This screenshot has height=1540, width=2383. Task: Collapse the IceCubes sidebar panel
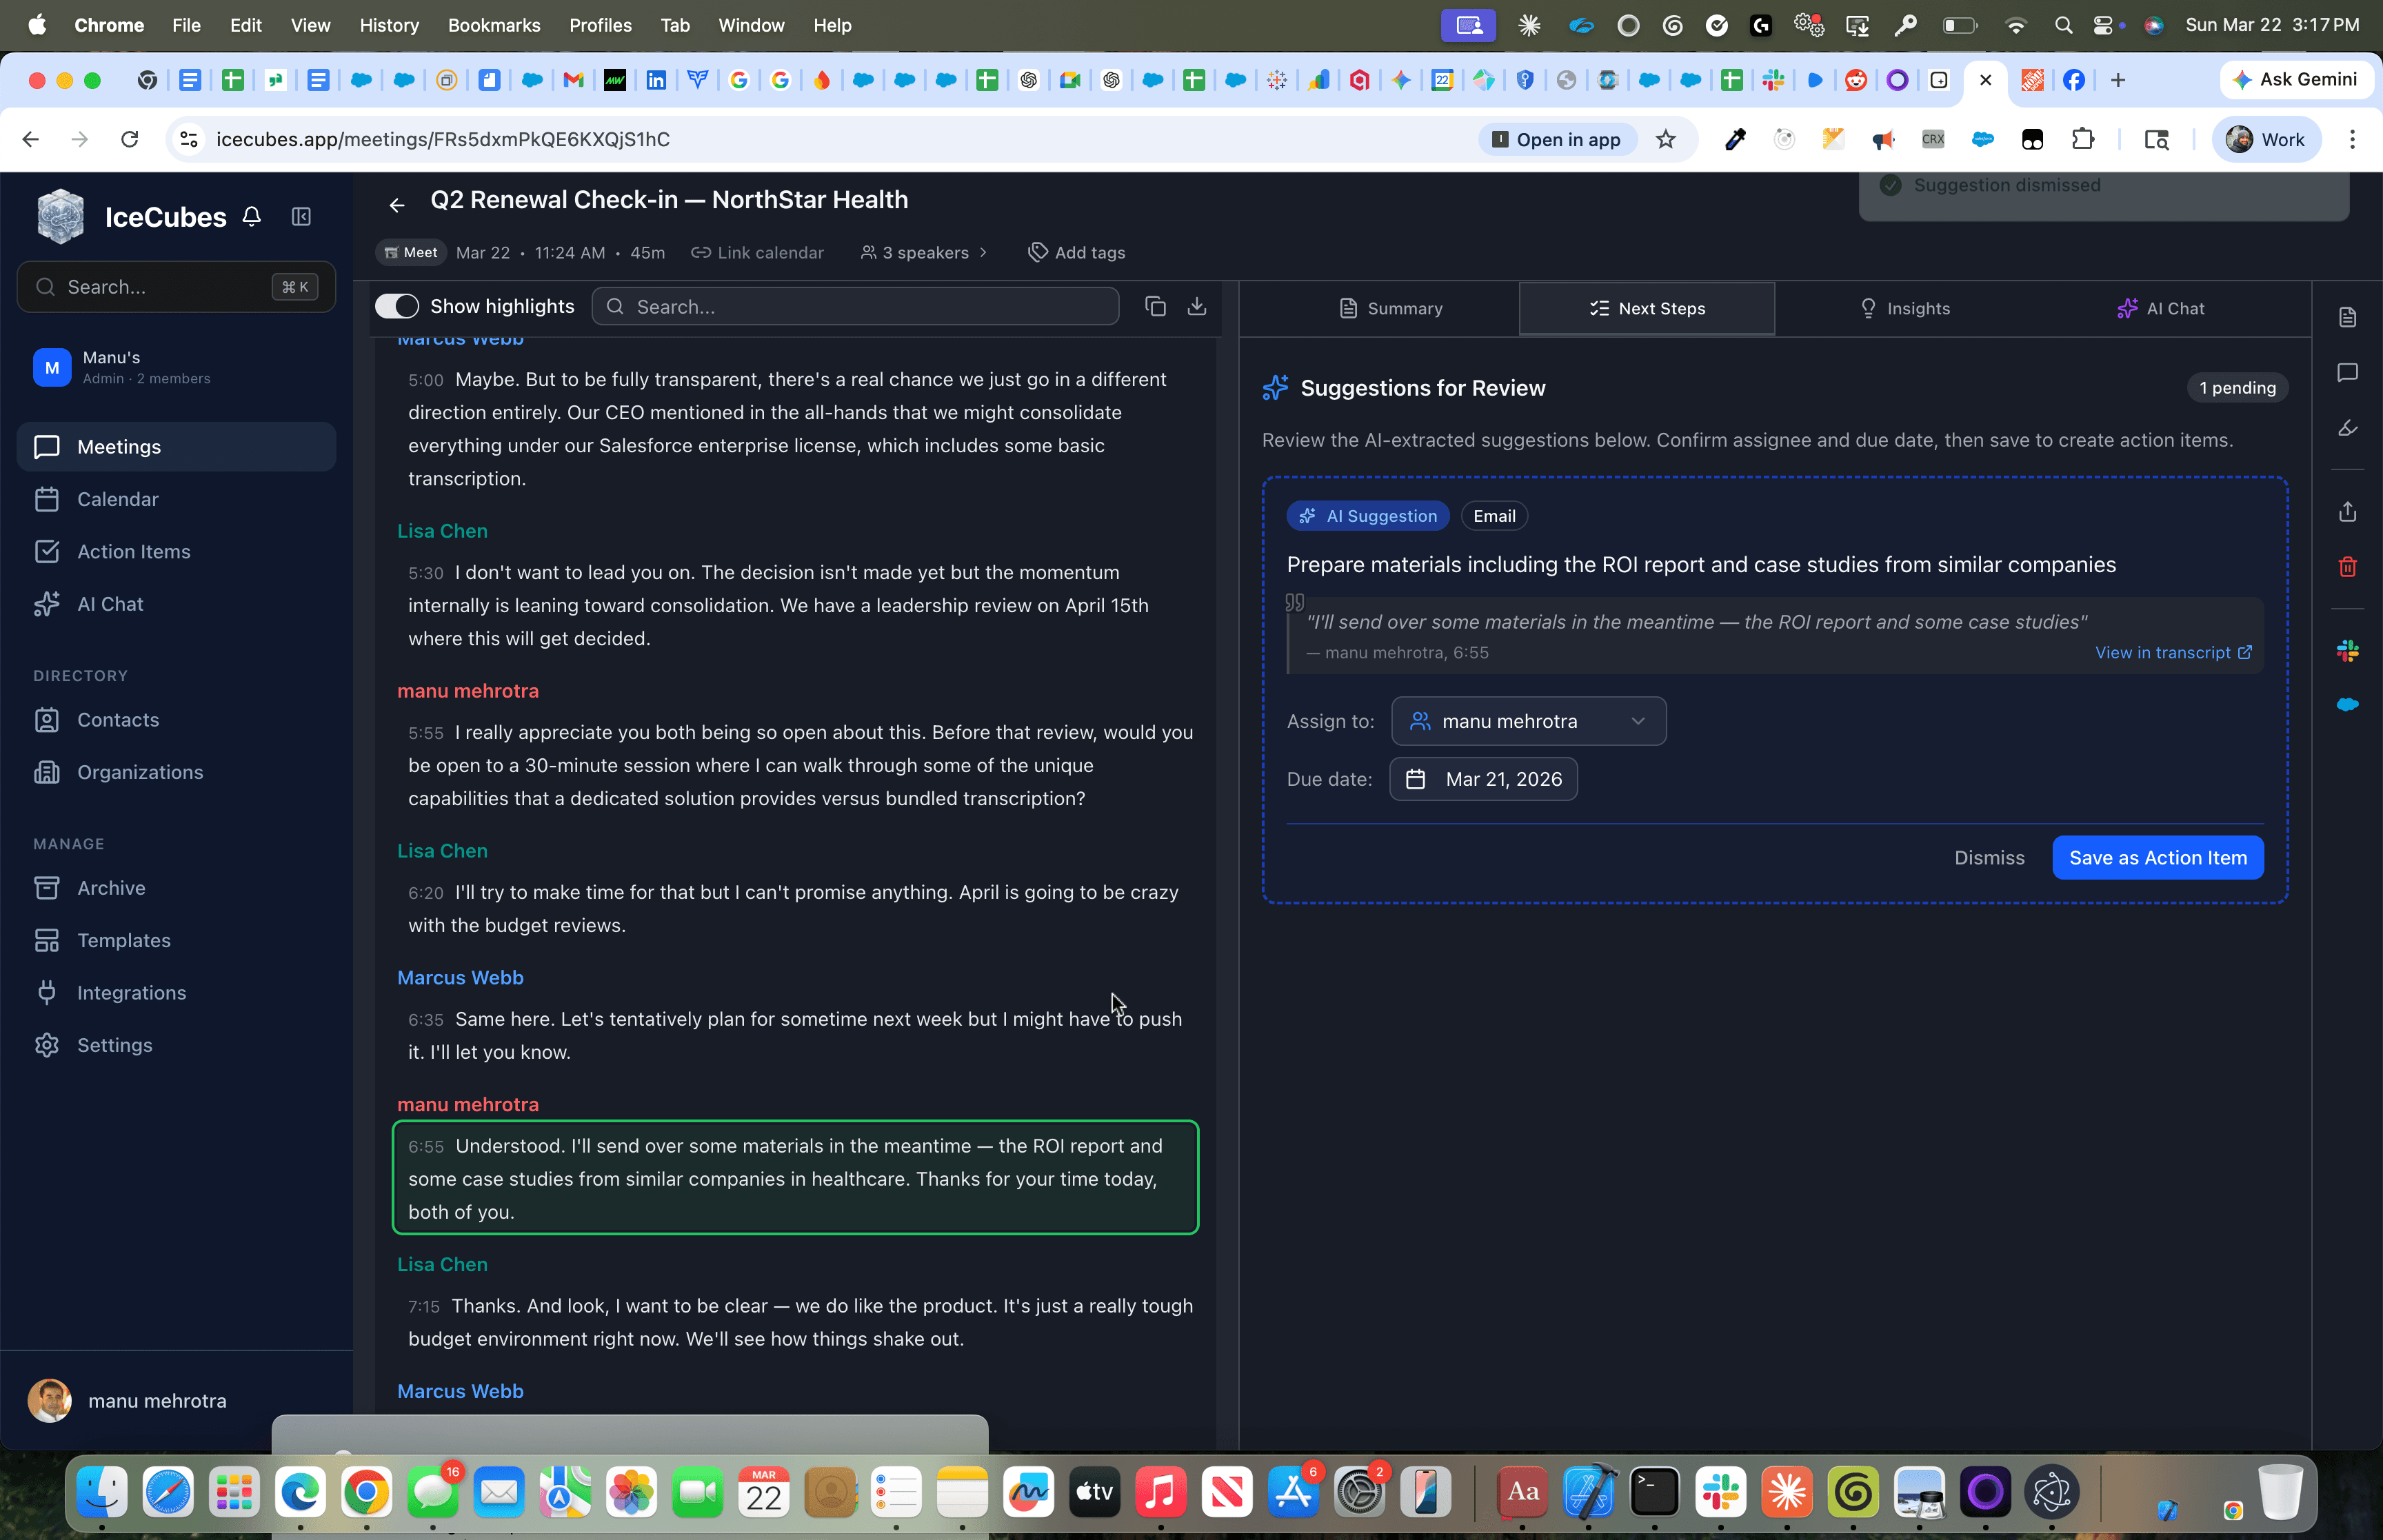[300, 216]
